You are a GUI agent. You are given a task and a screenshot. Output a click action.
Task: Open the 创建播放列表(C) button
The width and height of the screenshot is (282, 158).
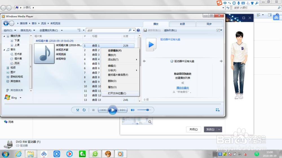(x=49, y=30)
